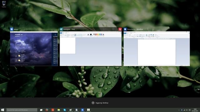
Task: Select the Immagine - Paint window thumbnail
Action: point(91,49)
